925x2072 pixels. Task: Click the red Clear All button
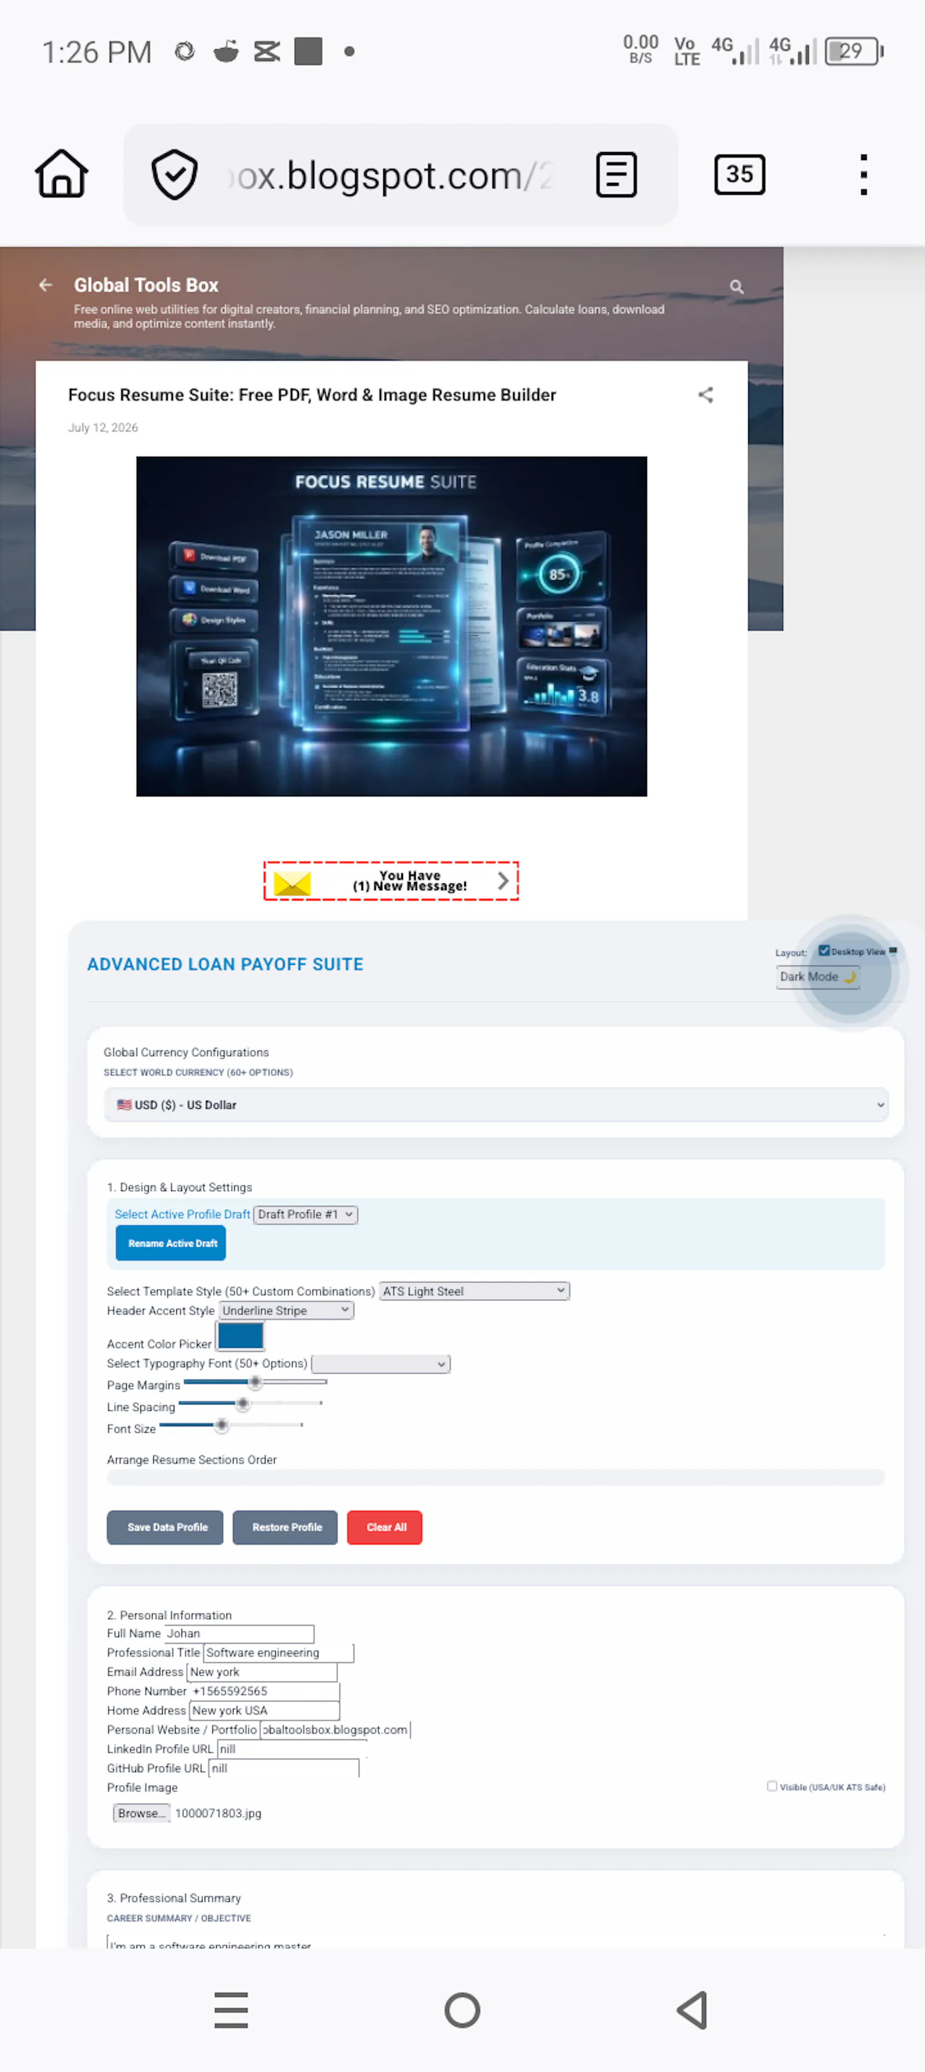385,1527
